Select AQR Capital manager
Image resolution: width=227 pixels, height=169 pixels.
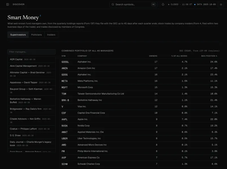pyautogui.click(x=31, y=59)
